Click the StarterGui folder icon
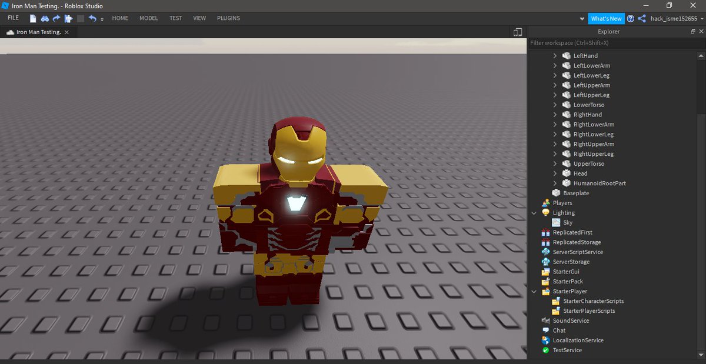Screen dimensions: 706x364 pos(545,272)
